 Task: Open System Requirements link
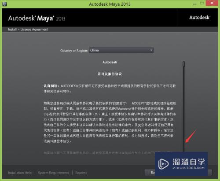click(x=53, y=173)
